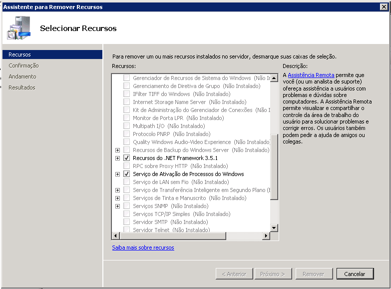Select IFilter TIFF do Windows row text
The image size is (391, 289).
click(x=182, y=94)
